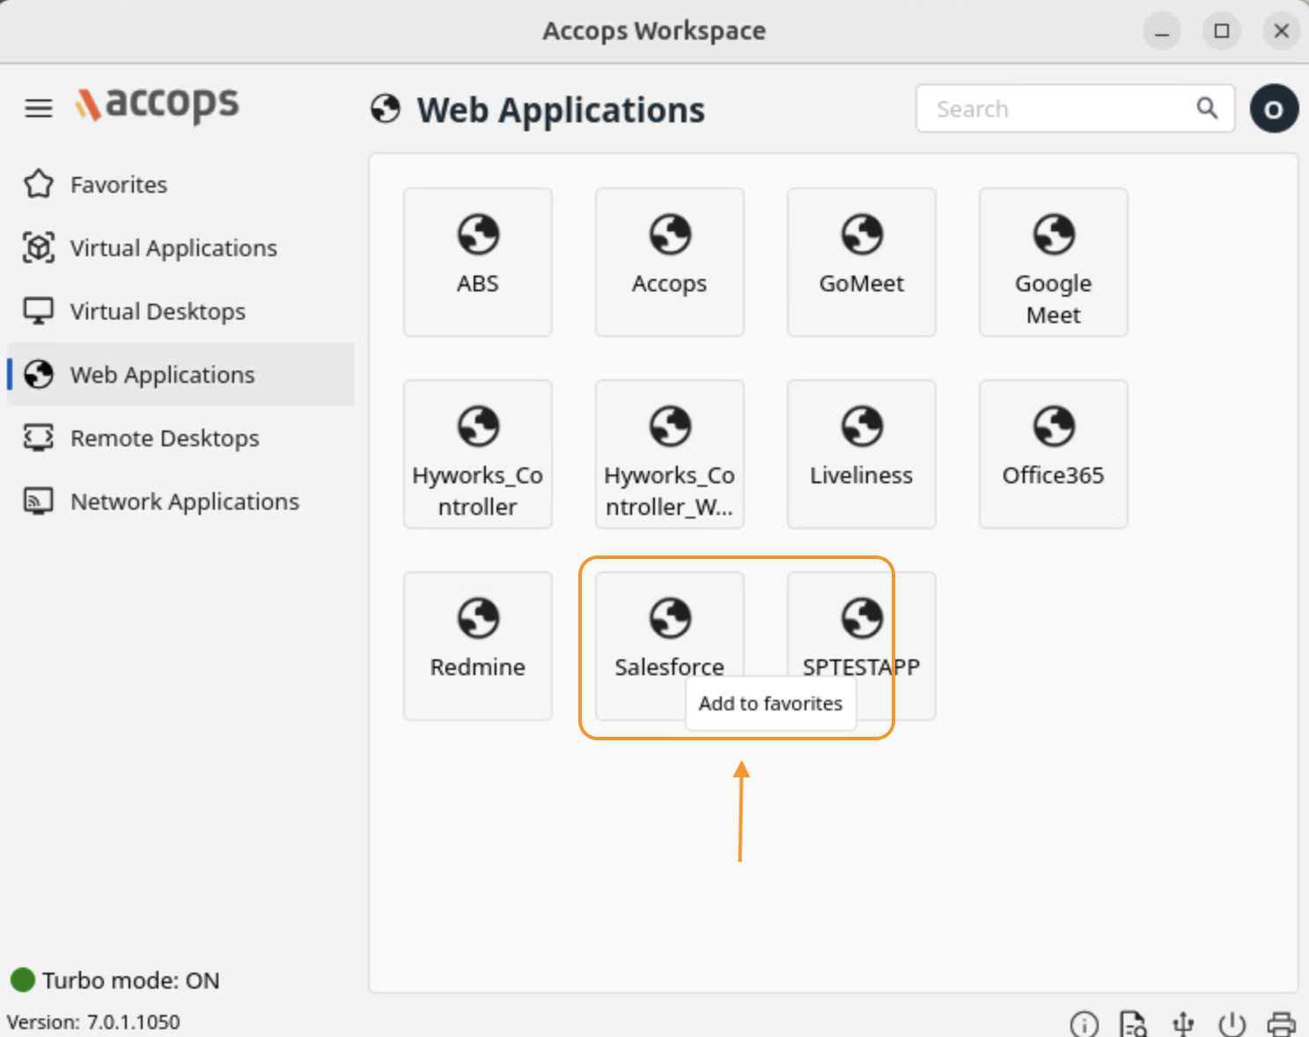Launch the Redmine application tile
Viewport: 1309px width, 1037px height.
pyautogui.click(x=477, y=645)
